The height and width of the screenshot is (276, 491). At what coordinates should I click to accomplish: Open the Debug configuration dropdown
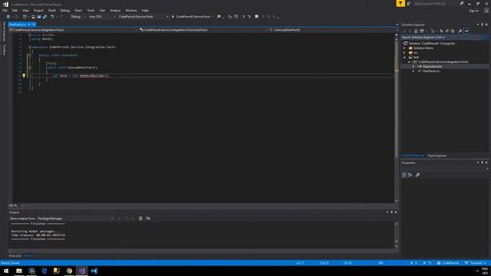78,17
